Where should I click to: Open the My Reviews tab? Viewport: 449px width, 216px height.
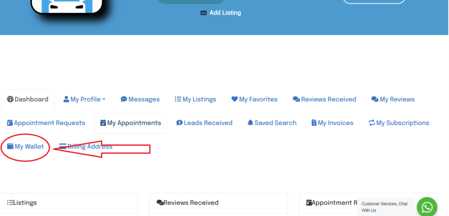pos(393,99)
